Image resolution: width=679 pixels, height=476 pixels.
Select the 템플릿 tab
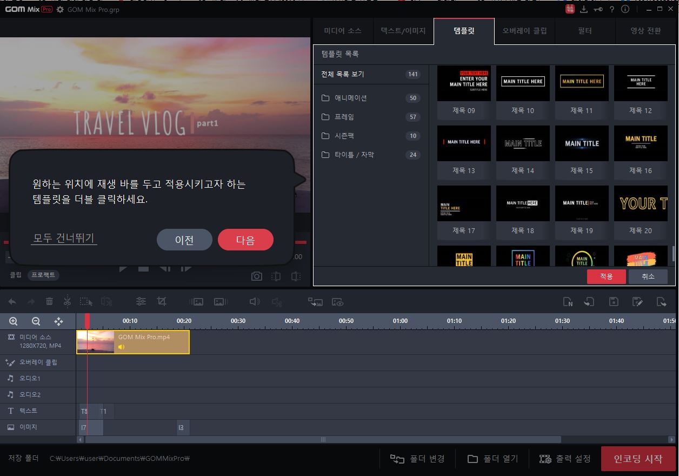pyautogui.click(x=464, y=31)
